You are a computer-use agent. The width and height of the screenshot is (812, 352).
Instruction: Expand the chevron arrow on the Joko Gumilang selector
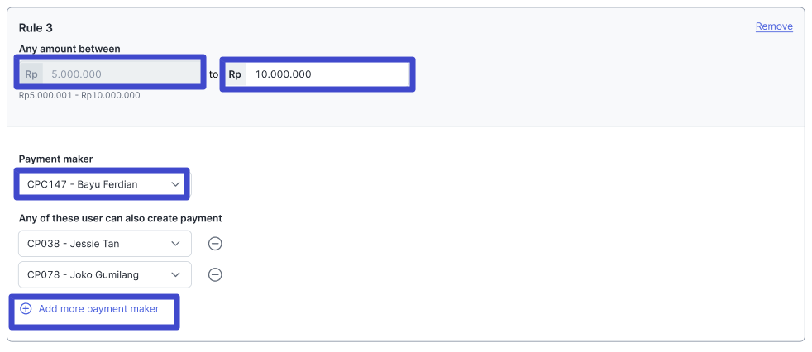[x=175, y=275]
